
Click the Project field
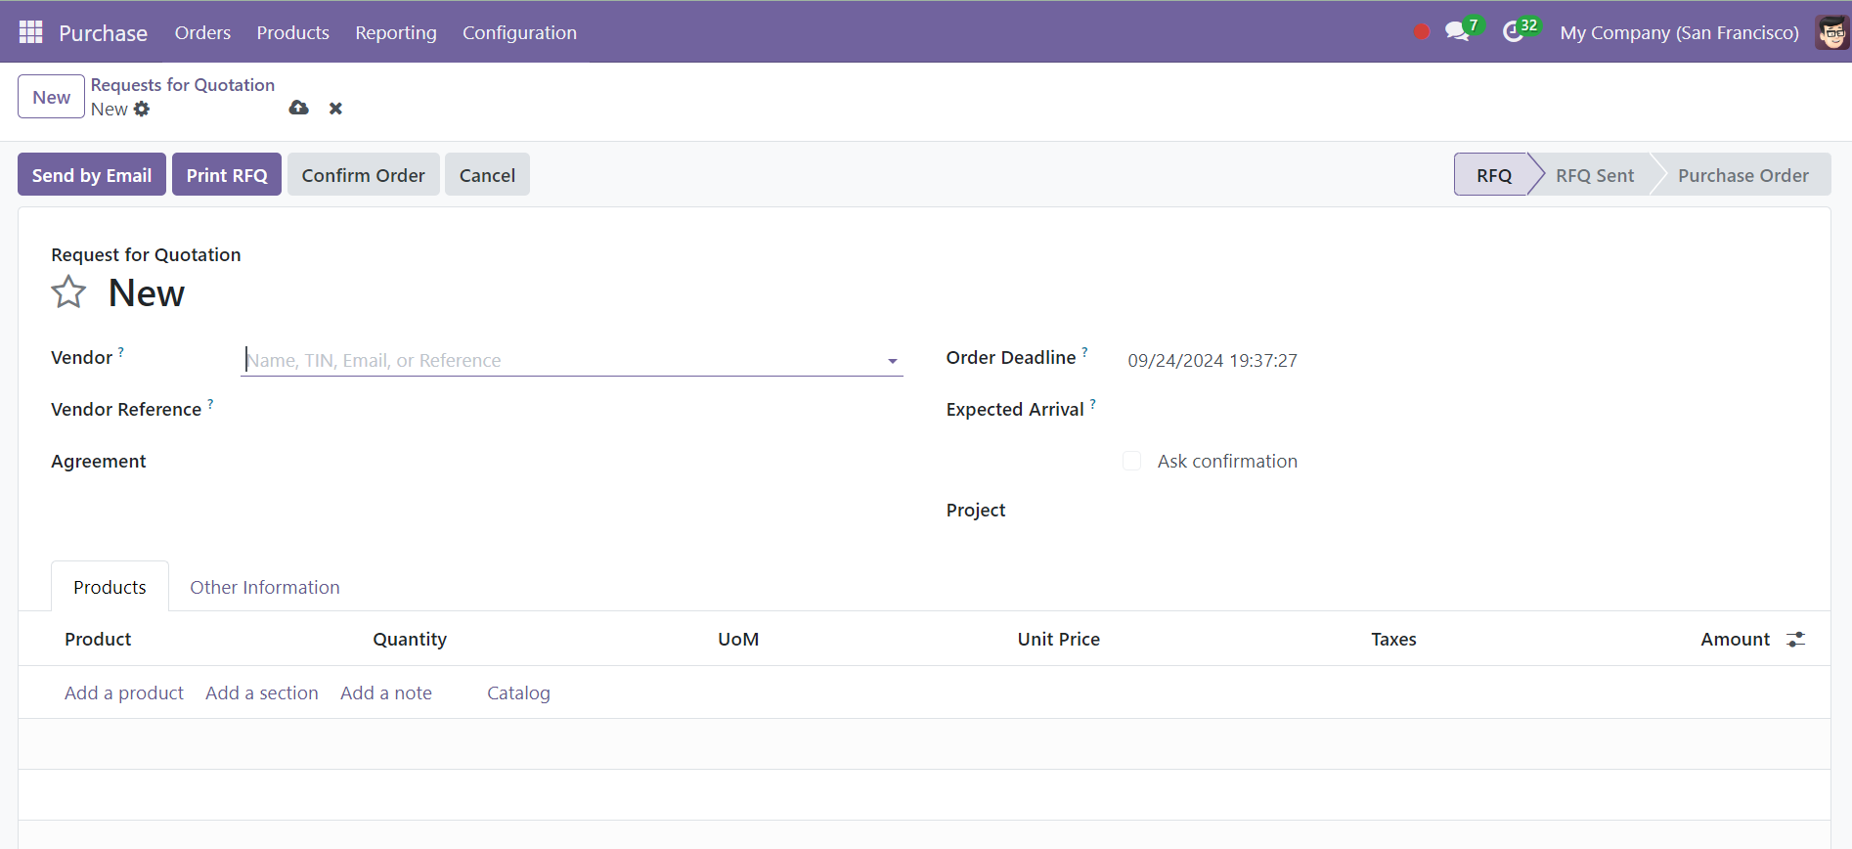click(1461, 511)
